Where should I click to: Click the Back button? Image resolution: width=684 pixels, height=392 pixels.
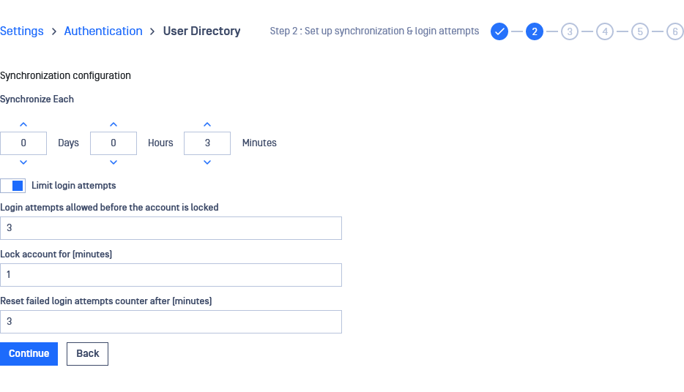point(87,354)
